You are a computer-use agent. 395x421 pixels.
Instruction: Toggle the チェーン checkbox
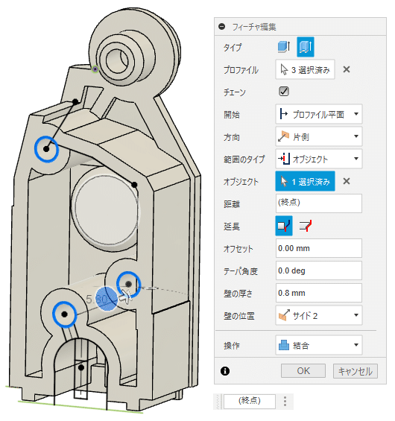283,92
